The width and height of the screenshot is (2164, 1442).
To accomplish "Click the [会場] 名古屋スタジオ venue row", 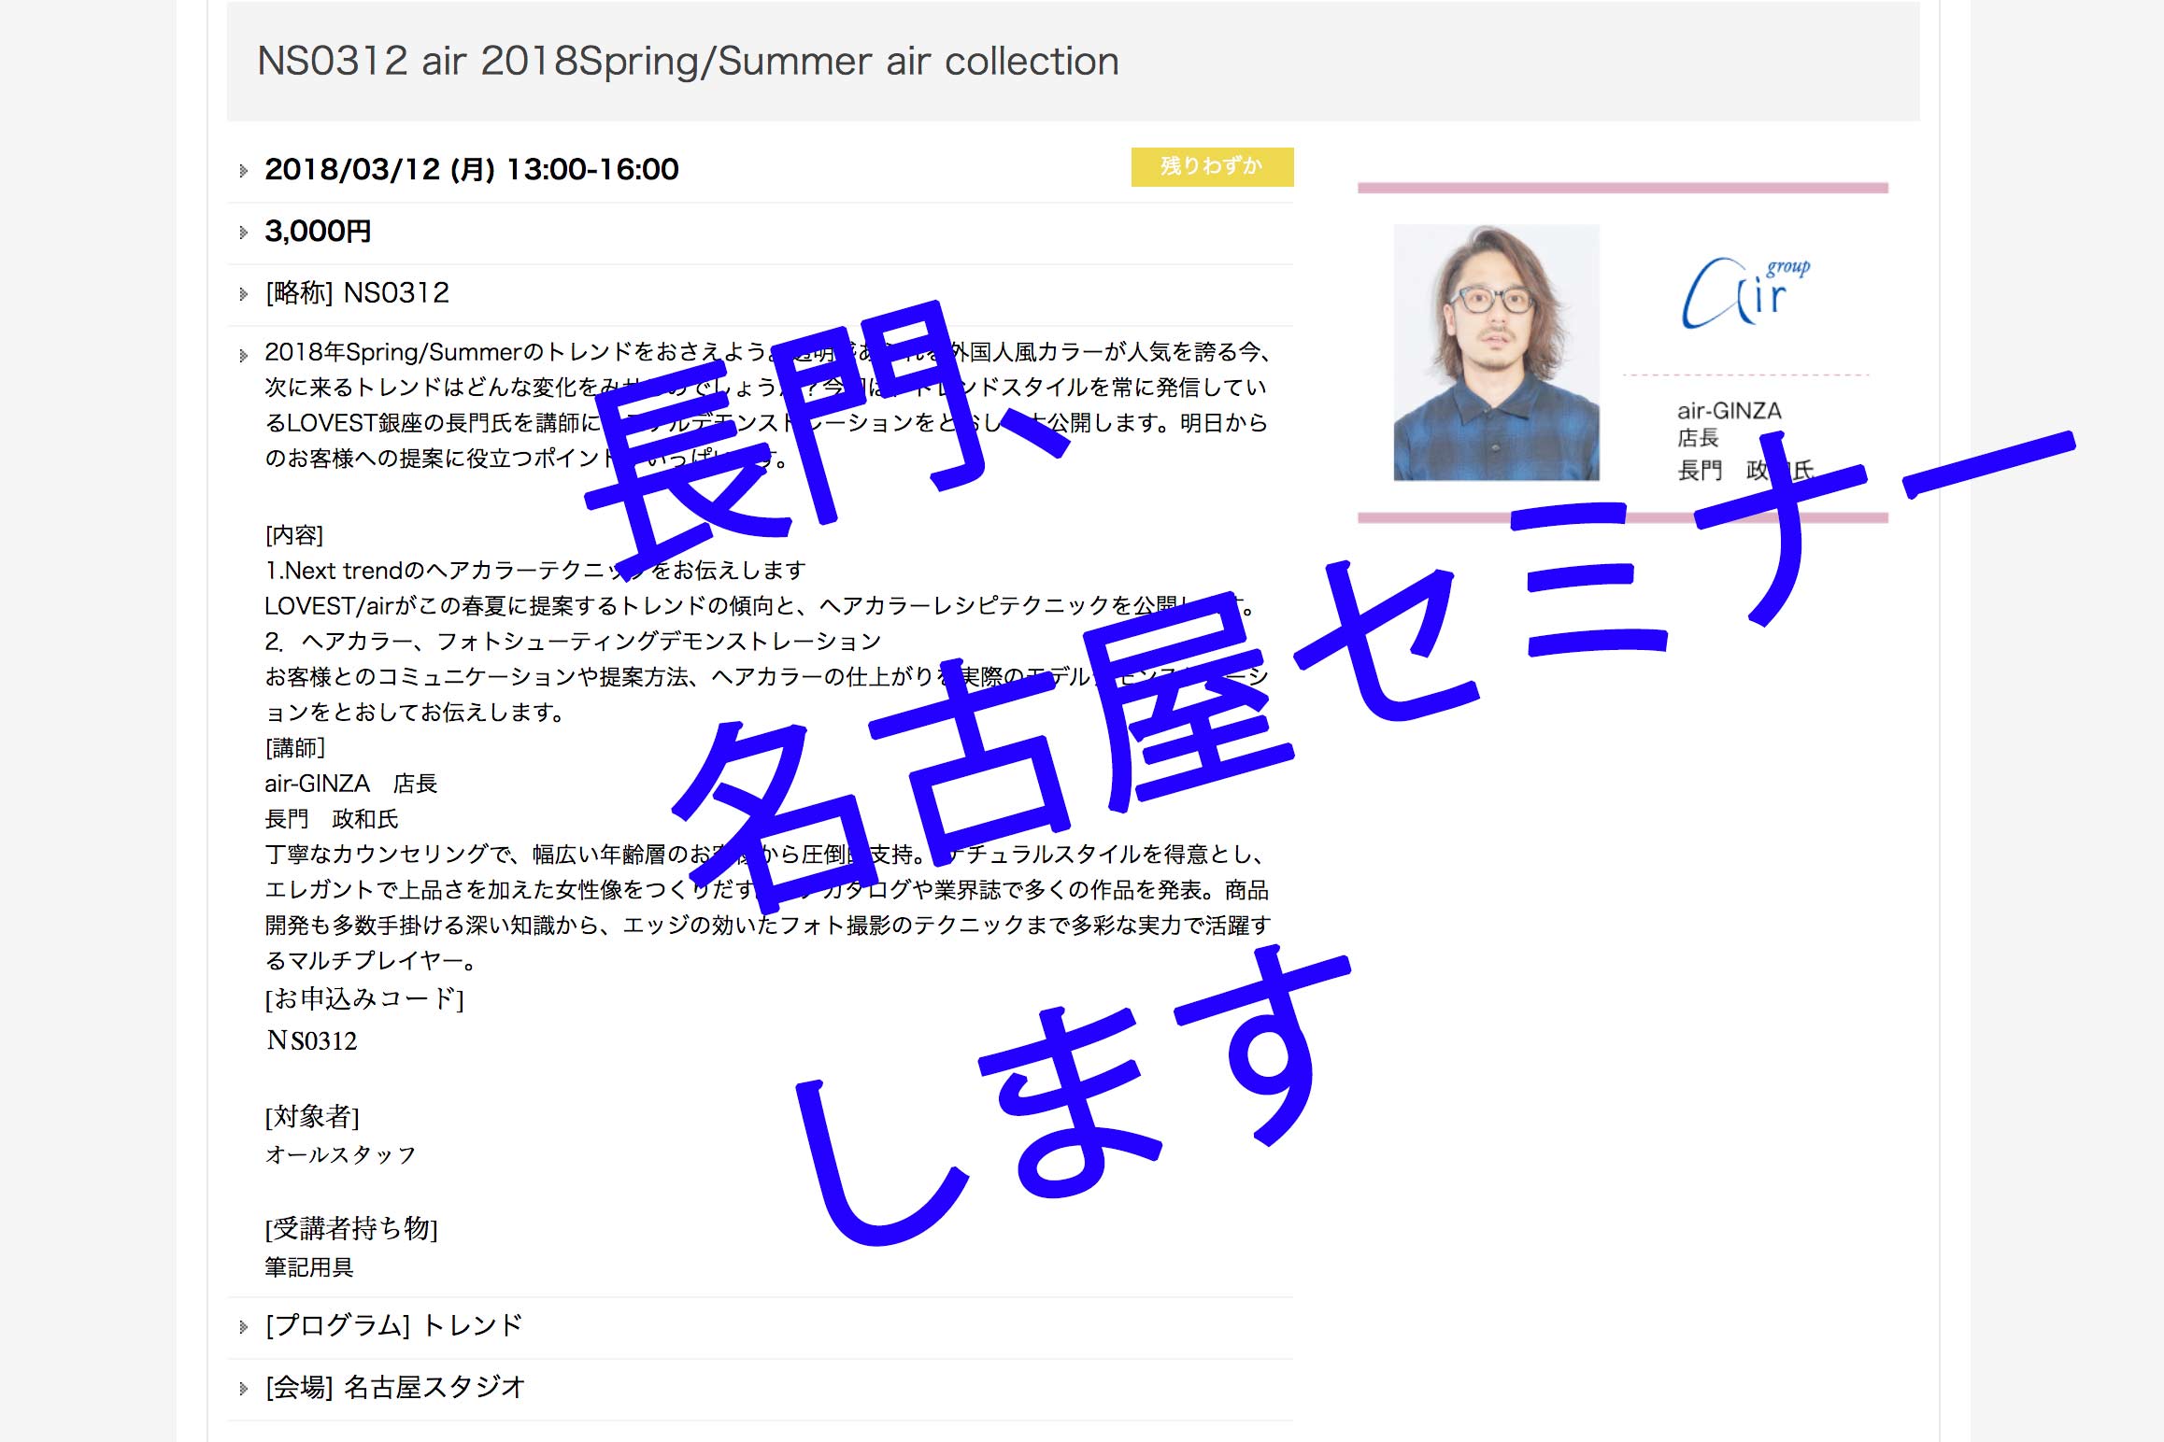I will pos(395,1388).
